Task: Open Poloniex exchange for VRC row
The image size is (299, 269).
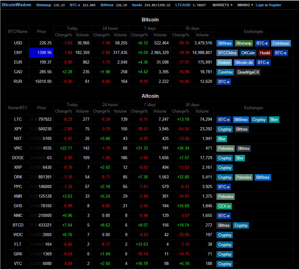Action: click(x=226, y=148)
